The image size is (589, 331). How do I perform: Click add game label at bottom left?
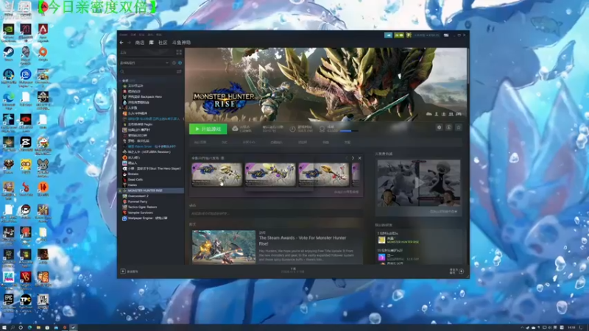click(133, 271)
